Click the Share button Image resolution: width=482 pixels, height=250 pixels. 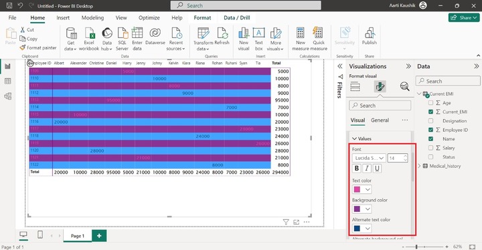tap(464, 18)
